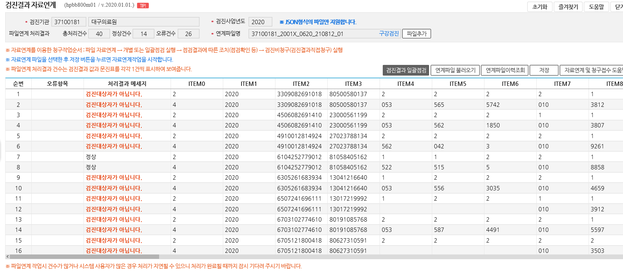
Task: Click the 오류항목 column header
Action: pyautogui.click(x=57, y=84)
